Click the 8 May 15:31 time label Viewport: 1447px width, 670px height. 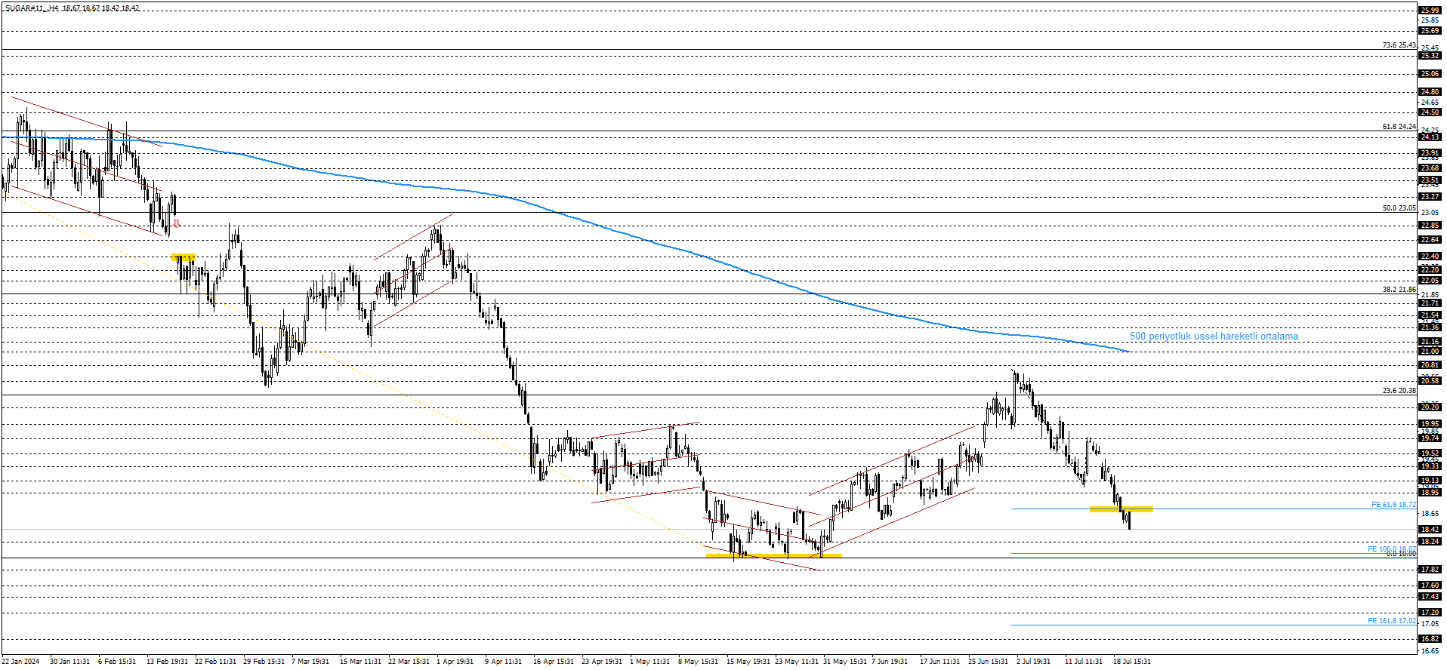[698, 662]
